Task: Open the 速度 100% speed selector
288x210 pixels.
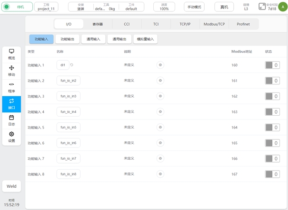Action: coord(164,7)
